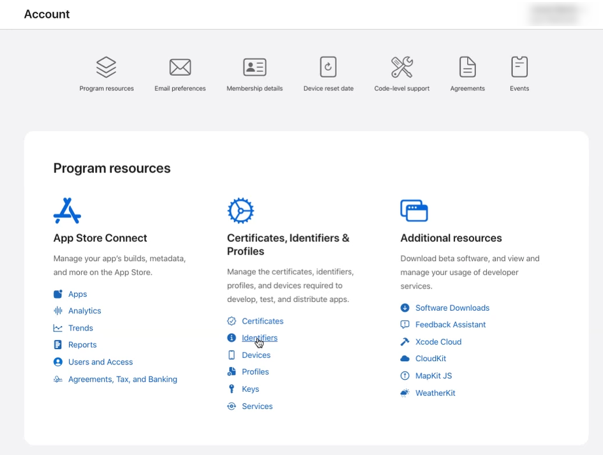Select the Events tab label
Viewport: 603px width, 455px height.
tap(519, 89)
